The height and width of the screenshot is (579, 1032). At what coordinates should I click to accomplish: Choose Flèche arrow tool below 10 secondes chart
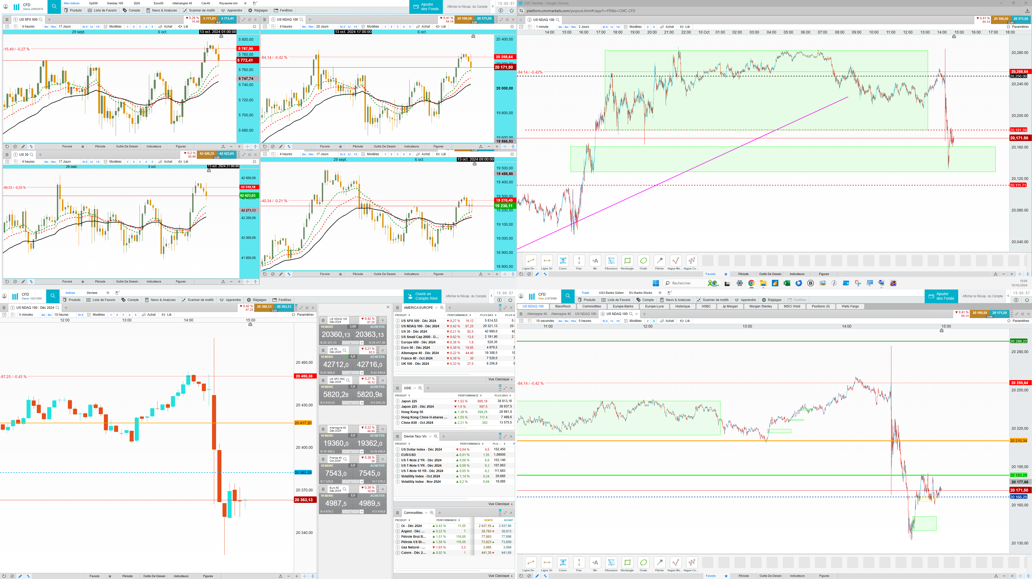(x=659, y=563)
